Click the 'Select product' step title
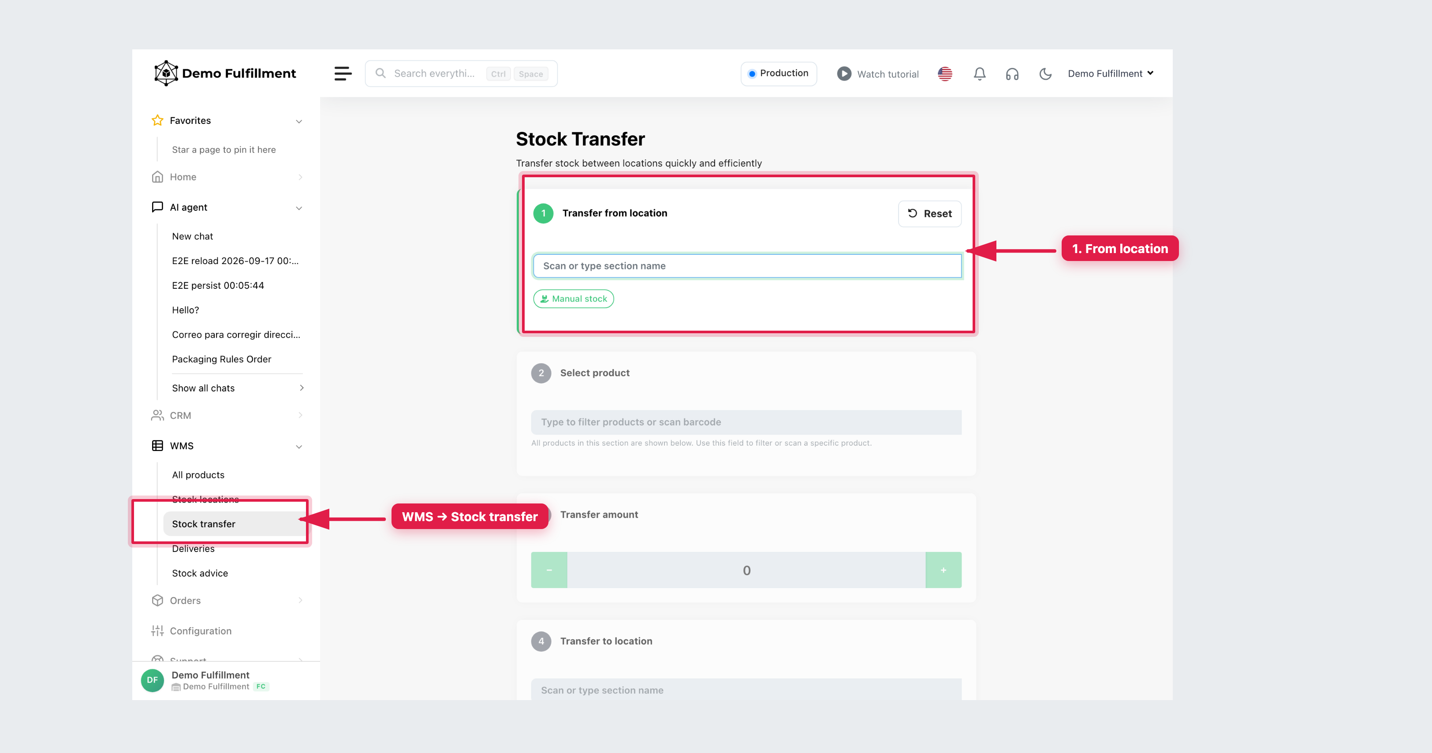1432x753 pixels. 594,373
